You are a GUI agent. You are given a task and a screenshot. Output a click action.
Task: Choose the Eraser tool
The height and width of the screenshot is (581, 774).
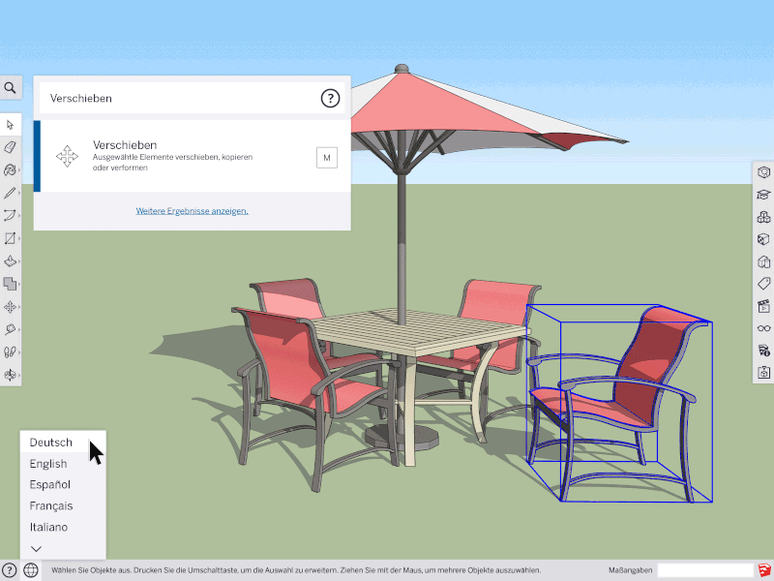(x=10, y=147)
